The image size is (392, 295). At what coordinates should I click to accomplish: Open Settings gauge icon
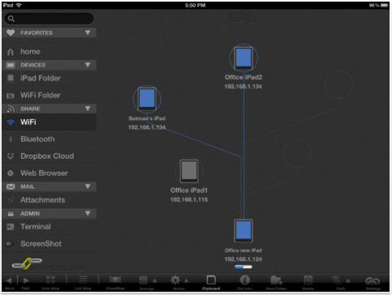pyautogui.click(x=373, y=281)
